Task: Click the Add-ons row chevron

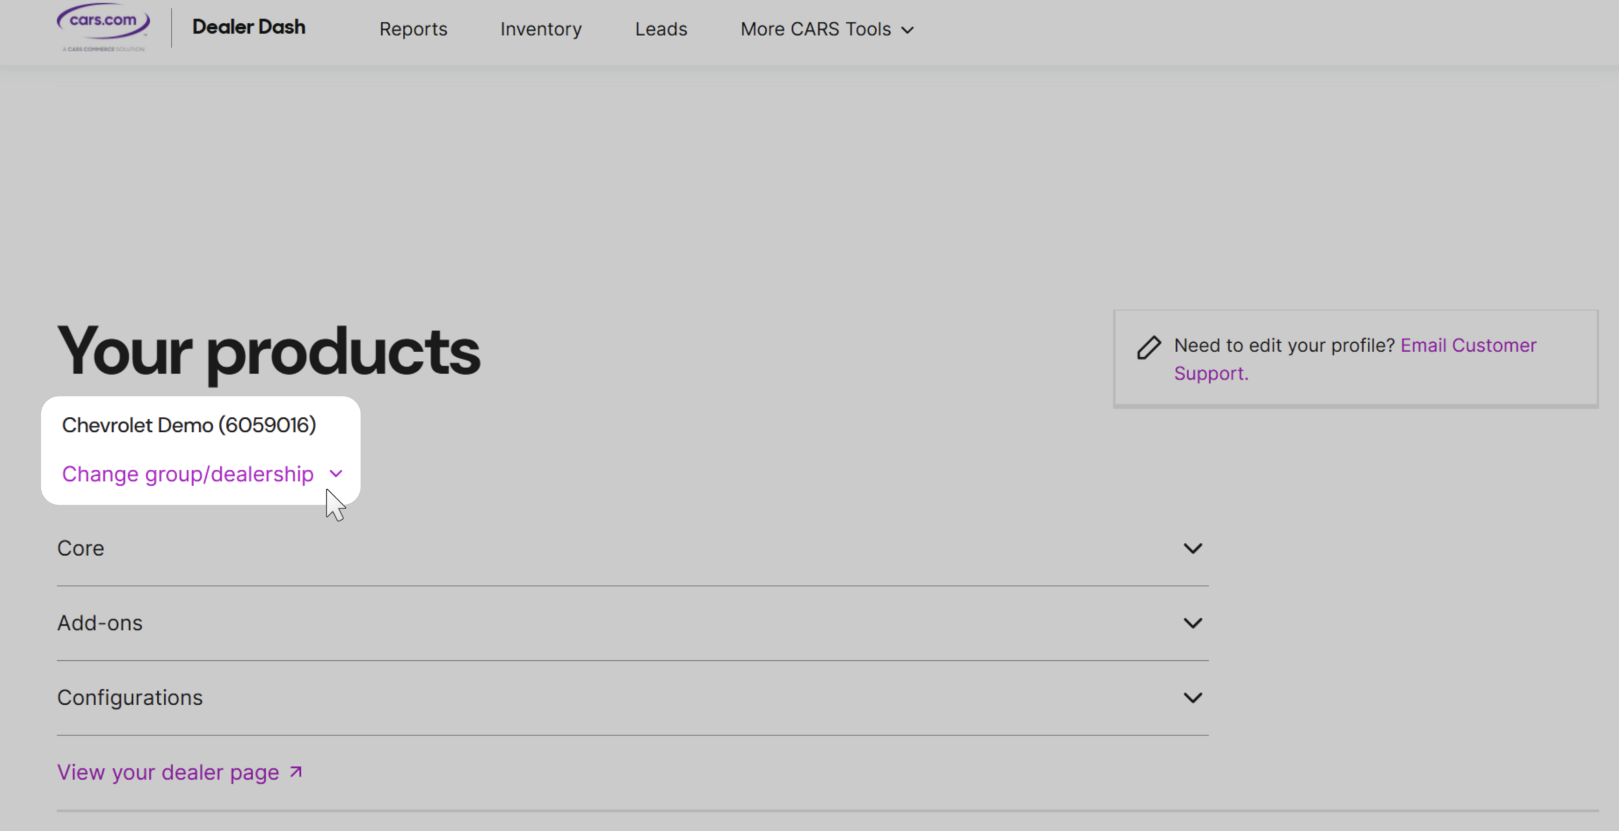Action: (1193, 623)
